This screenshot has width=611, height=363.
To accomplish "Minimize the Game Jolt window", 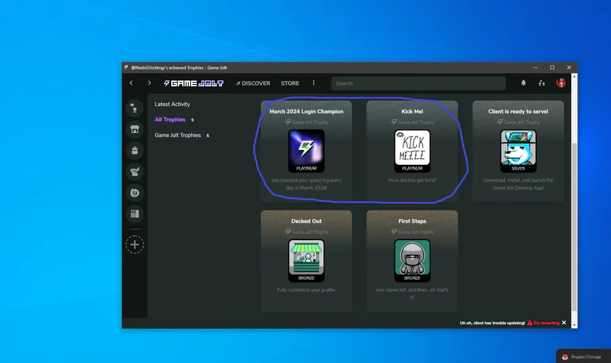I will pyautogui.click(x=536, y=67).
